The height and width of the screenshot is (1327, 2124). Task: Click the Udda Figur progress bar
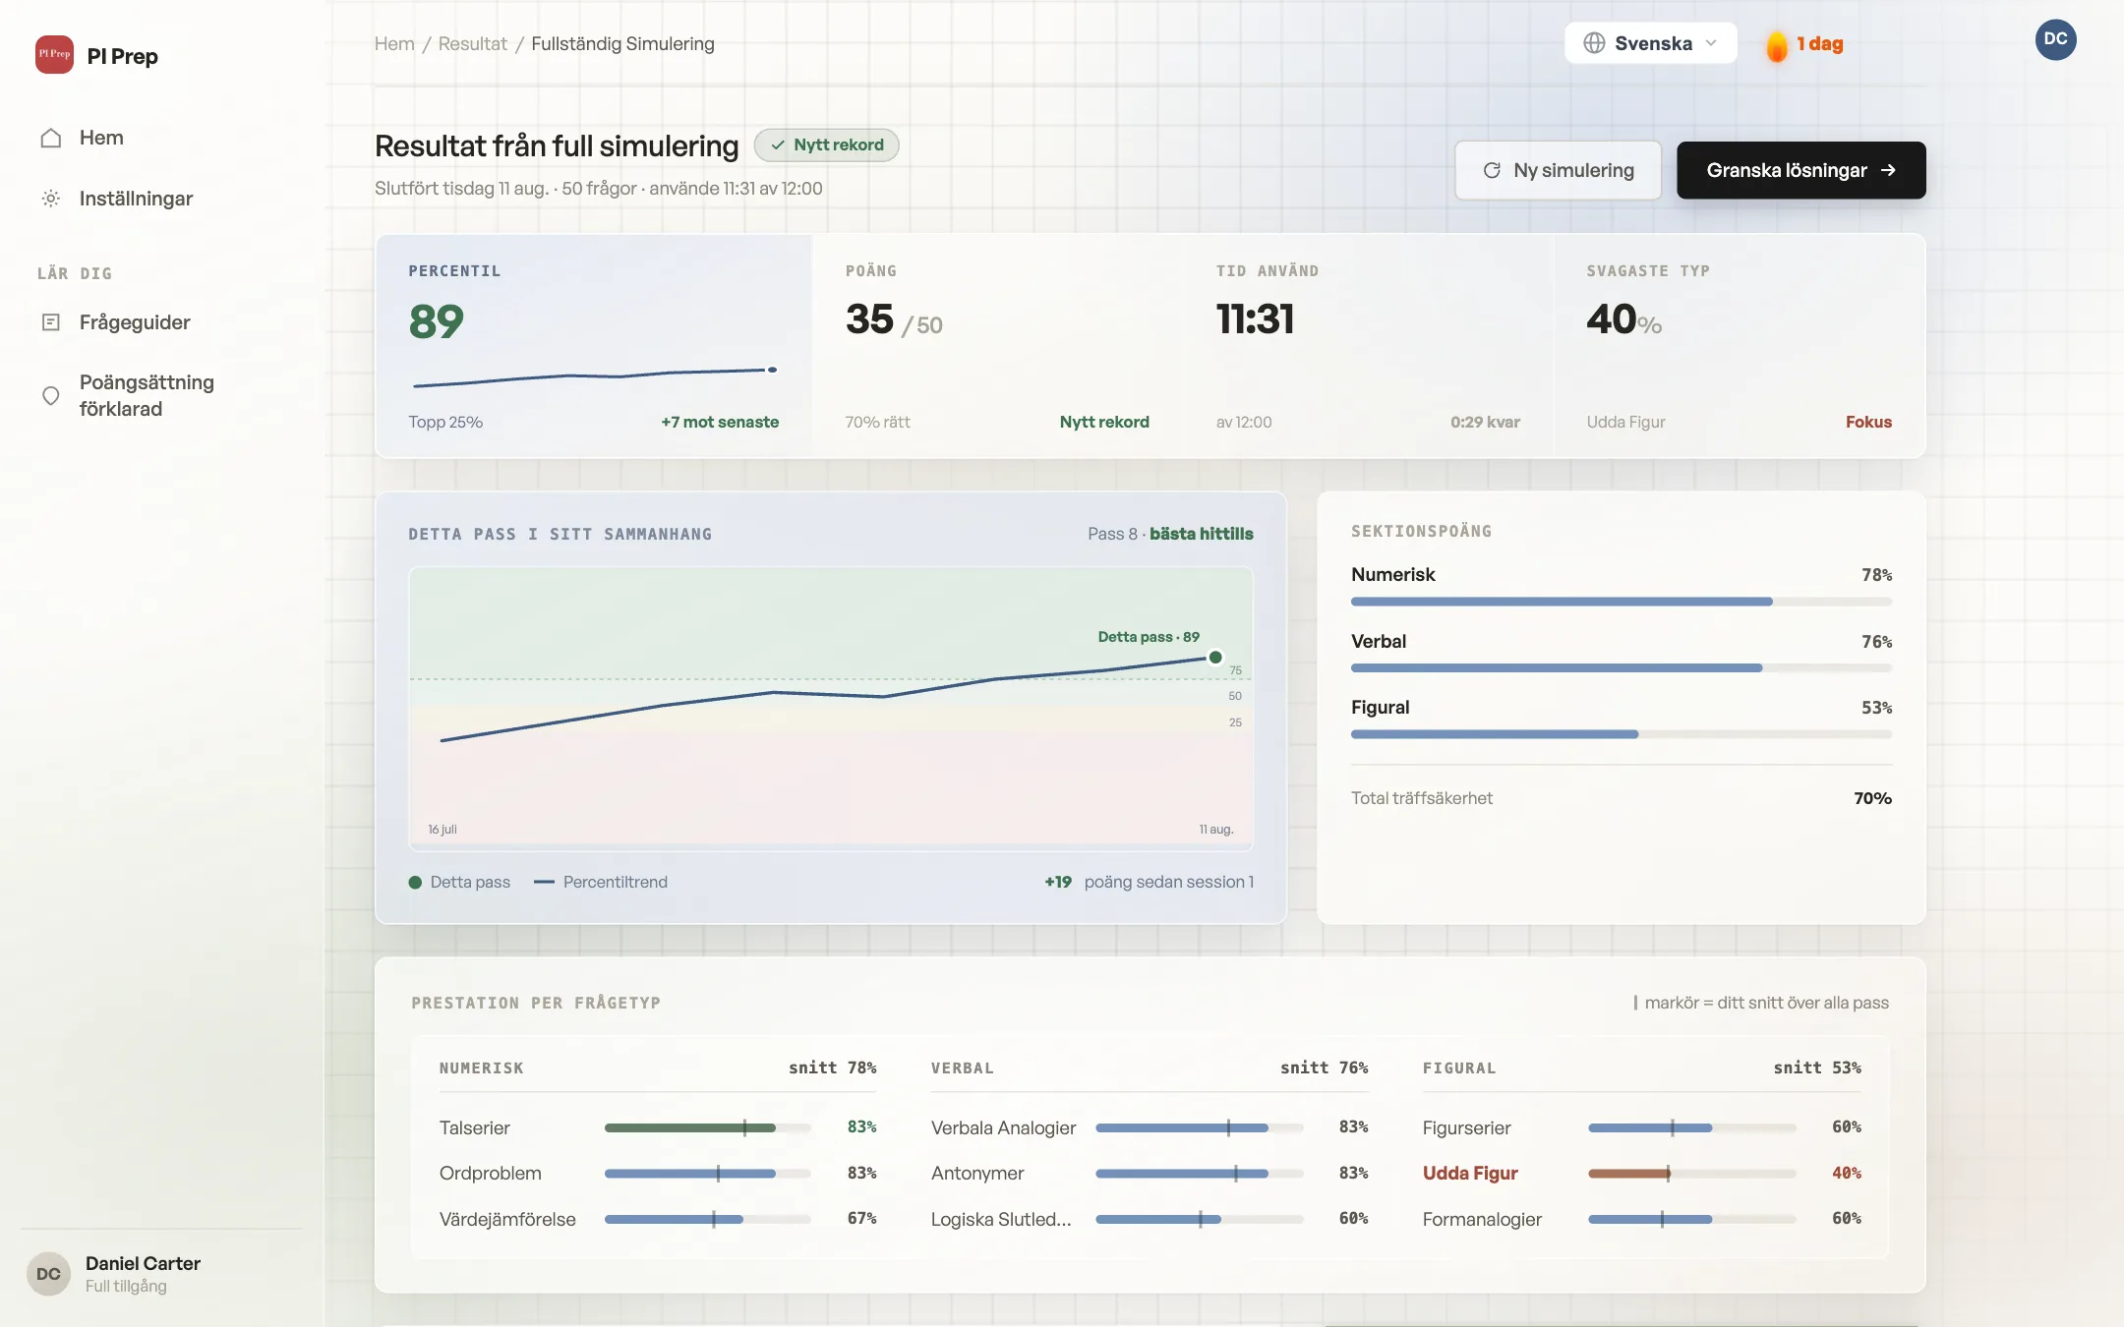click(x=1691, y=1173)
